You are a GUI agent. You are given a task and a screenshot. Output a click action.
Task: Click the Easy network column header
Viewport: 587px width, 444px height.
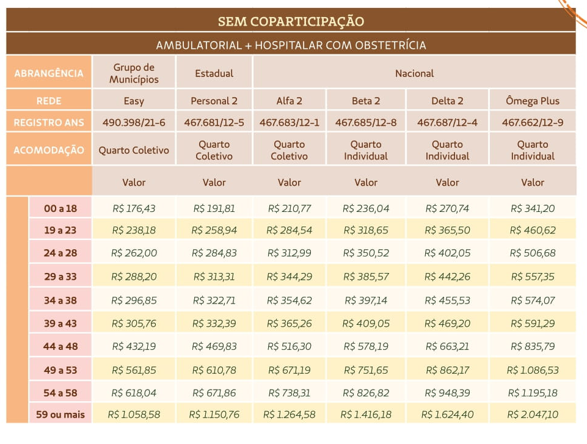click(134, 101)
